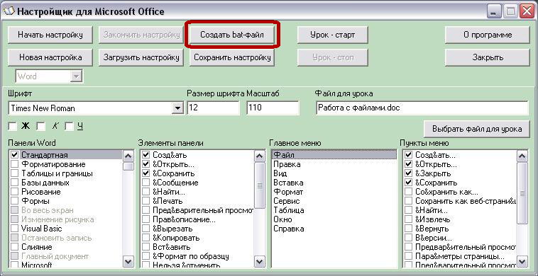Screen dimensions: 538x276
Task: Uncheck &Сохранить in Элементы панели
Action: [x=146, y=174]
